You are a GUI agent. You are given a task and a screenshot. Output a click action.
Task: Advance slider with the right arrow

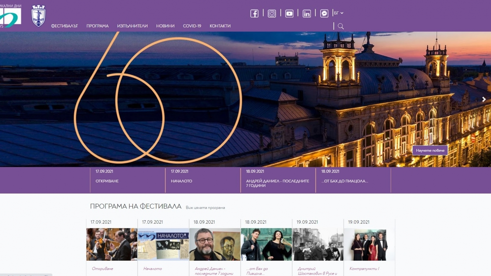pyautogui.click(x=484, y=99)
